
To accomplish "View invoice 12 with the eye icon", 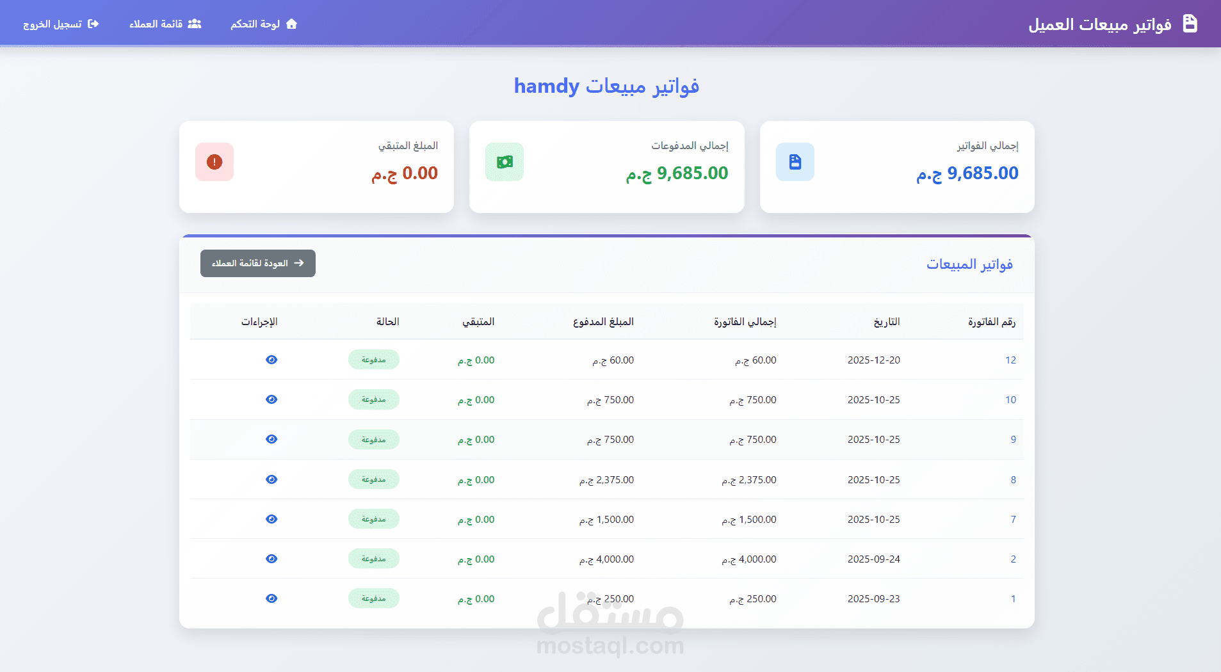I will pos(271,360).
